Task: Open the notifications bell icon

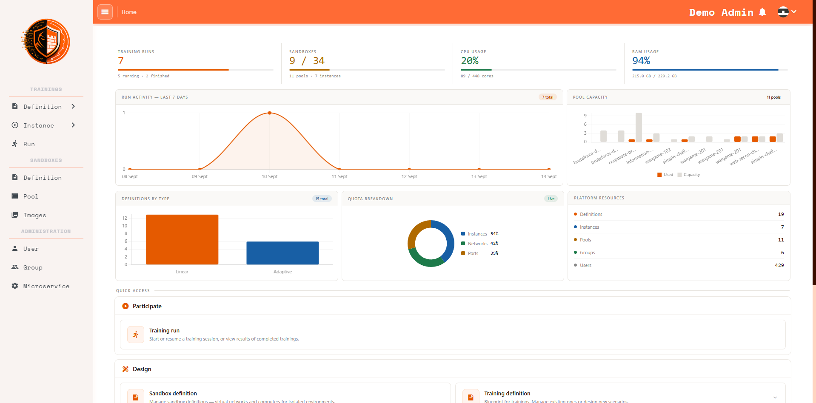Action: coord(762,12)
